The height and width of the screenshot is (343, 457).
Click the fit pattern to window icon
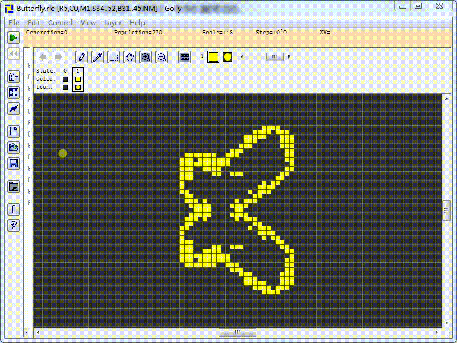coord(14,93)
